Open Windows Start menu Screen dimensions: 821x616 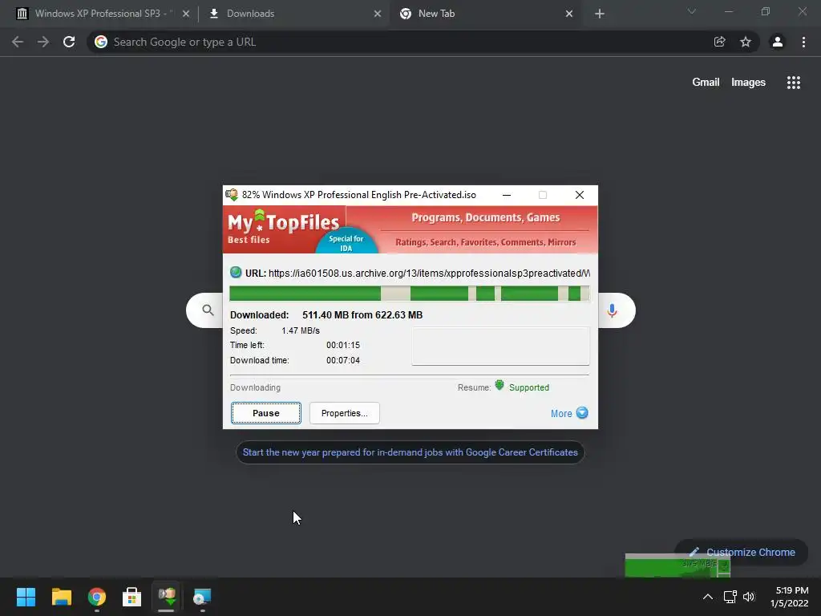(x=26, y=597)
